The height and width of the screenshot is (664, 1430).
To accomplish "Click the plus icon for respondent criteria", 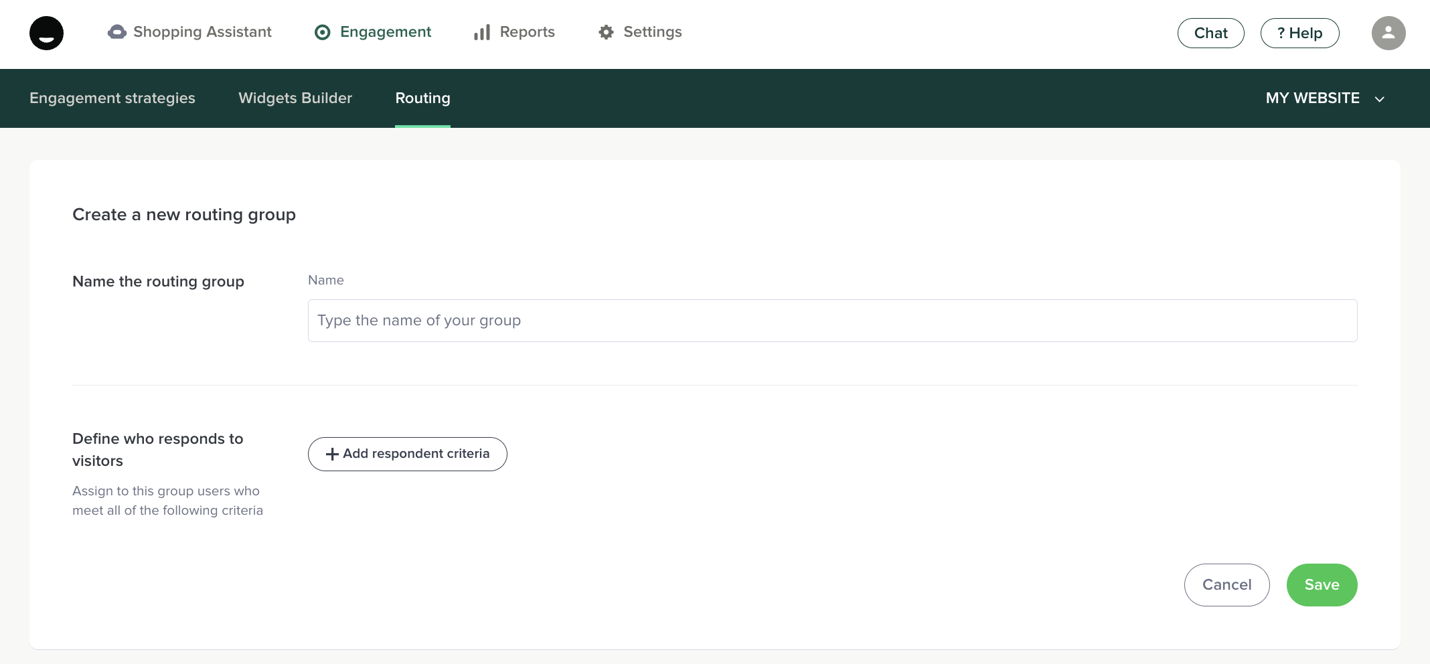I will 331,454.
